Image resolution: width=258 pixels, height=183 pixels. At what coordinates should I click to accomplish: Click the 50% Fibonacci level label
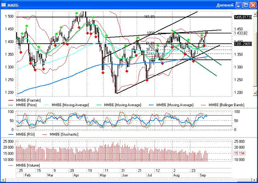152,46
